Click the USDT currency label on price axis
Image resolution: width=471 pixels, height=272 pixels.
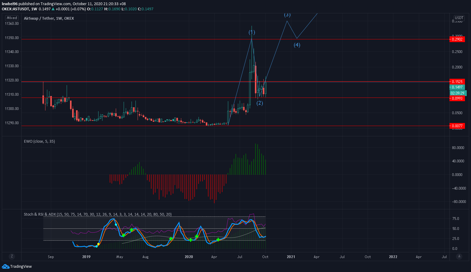[x=459, y=18]
